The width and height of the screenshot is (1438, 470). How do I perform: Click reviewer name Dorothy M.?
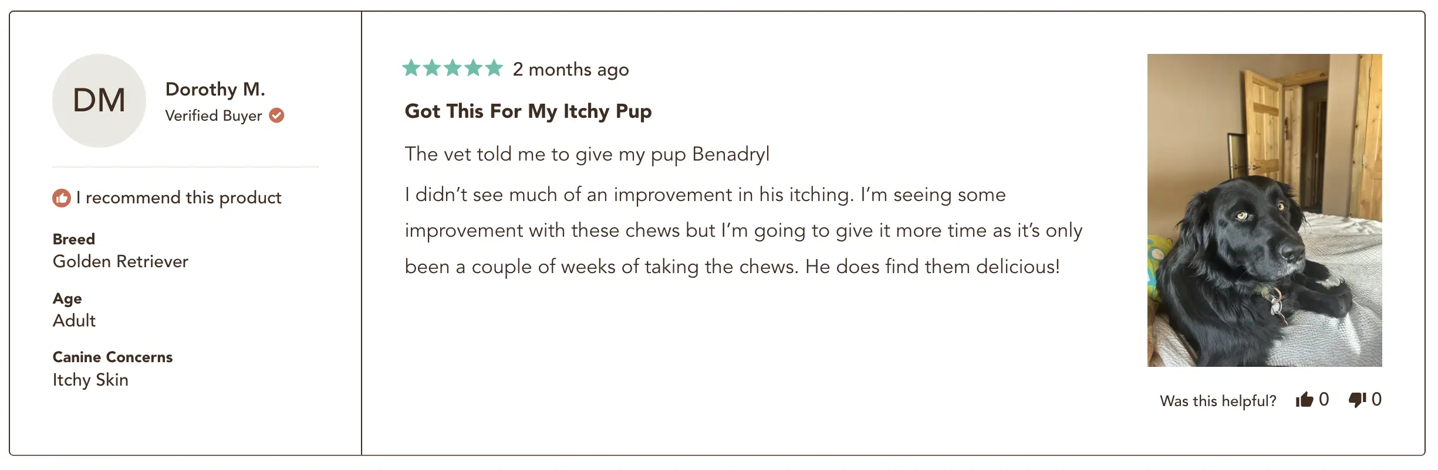click(215, 89)
